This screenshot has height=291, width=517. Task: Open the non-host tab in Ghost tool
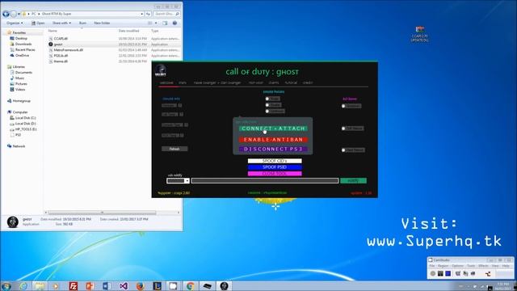point(256,82)
